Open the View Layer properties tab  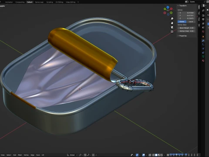coord(203,24)
